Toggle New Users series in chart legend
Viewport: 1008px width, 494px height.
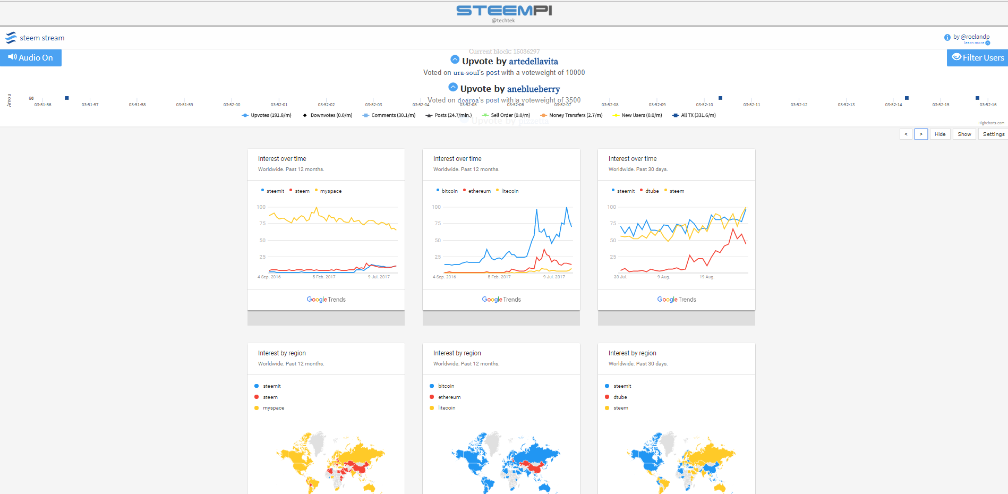pos(637,115)
